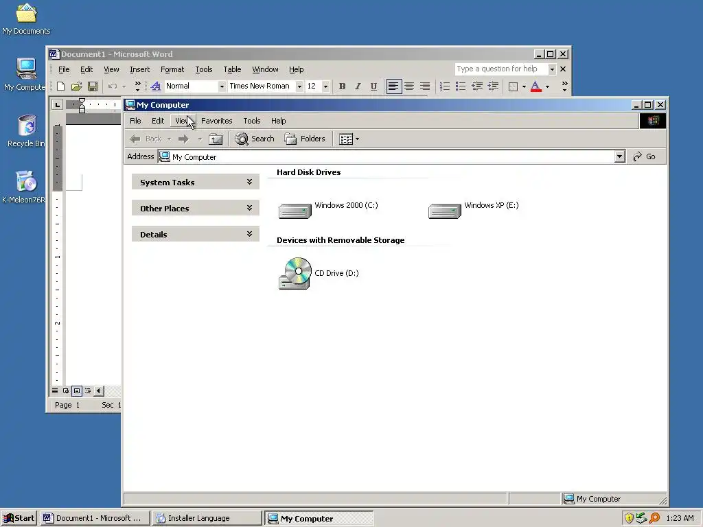
Task: Open the font size dropdown showing 12
Action: [325, 86]
